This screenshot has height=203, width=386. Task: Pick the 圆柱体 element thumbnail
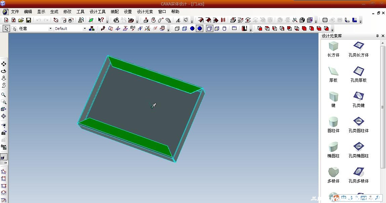[x=333, y=122]
